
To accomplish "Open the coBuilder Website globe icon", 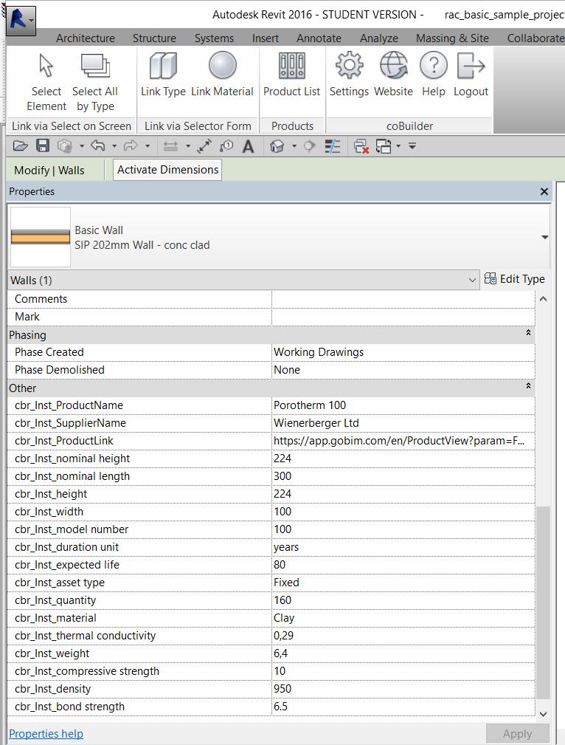I will [x=393, y=66].
